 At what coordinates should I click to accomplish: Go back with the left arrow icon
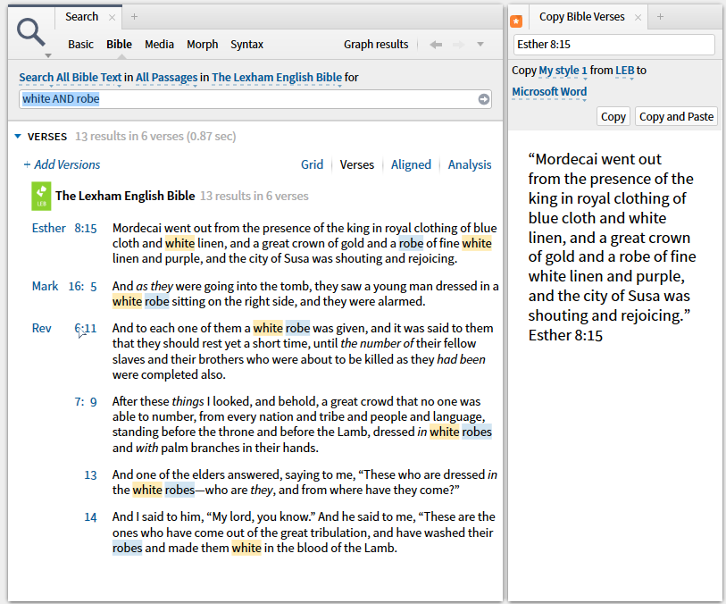click(436, 45)
